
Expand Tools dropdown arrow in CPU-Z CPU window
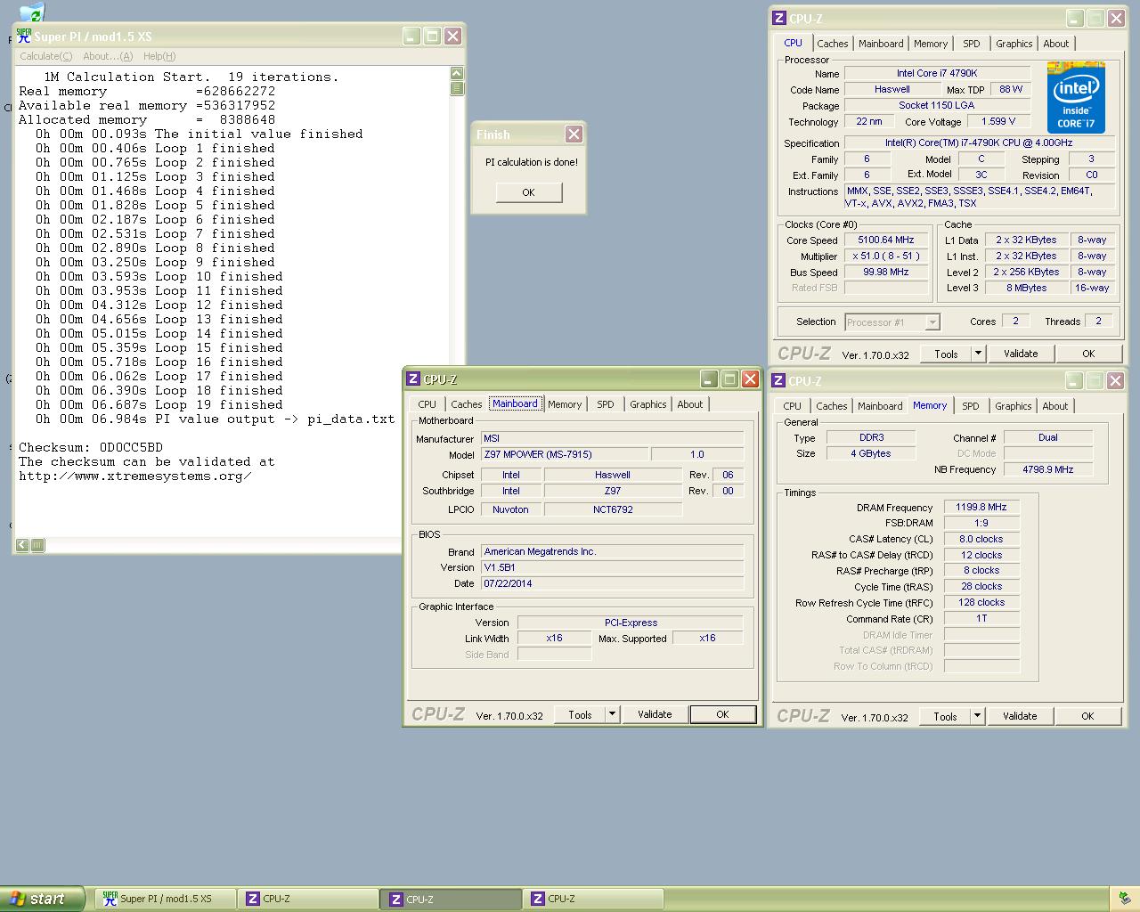point(978,354)
